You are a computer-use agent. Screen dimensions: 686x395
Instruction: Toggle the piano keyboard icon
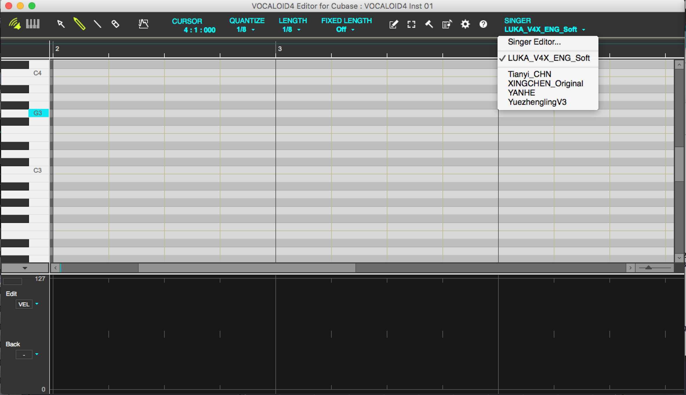click(x=33, y=24)
